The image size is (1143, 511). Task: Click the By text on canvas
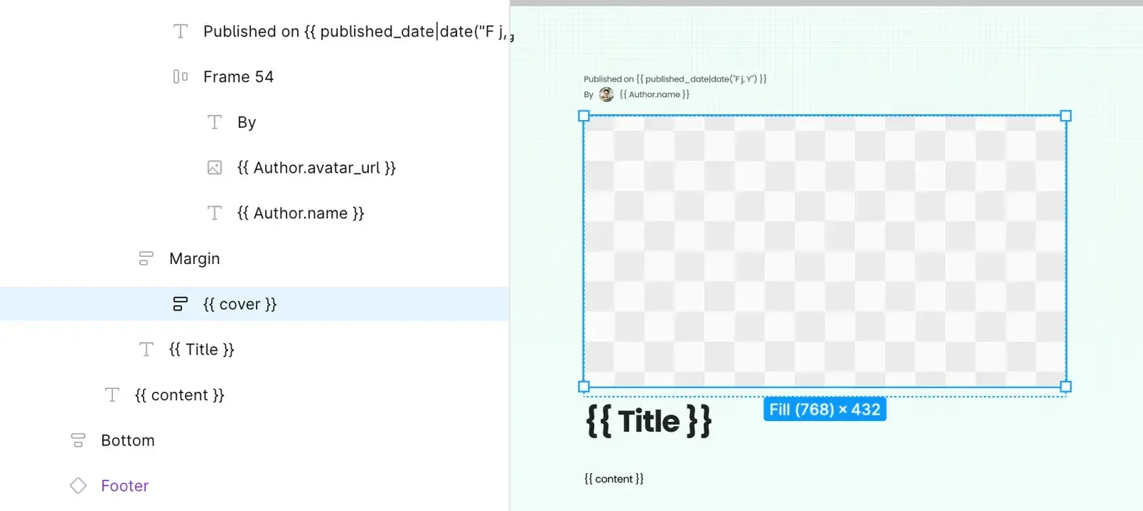pyautogui.click(x=589, y=95)
